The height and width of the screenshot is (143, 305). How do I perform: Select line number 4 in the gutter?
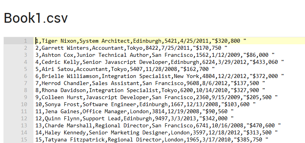25,62
